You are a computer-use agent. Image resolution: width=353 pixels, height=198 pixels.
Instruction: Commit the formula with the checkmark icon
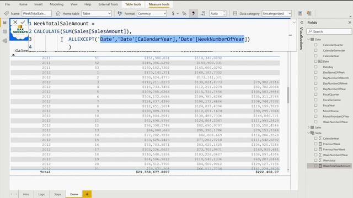23,22
